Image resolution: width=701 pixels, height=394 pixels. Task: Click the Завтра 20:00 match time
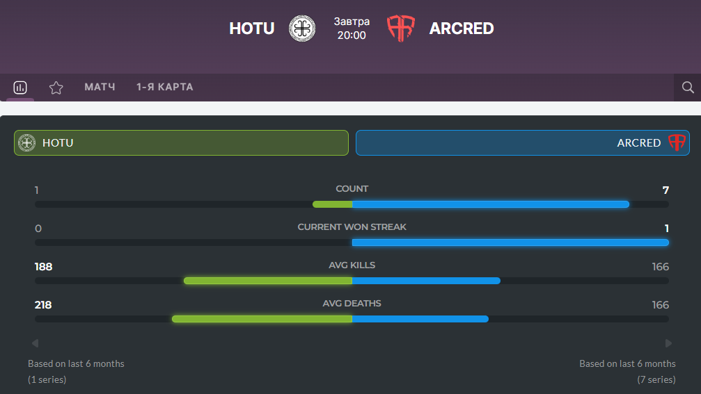point(352,28)
